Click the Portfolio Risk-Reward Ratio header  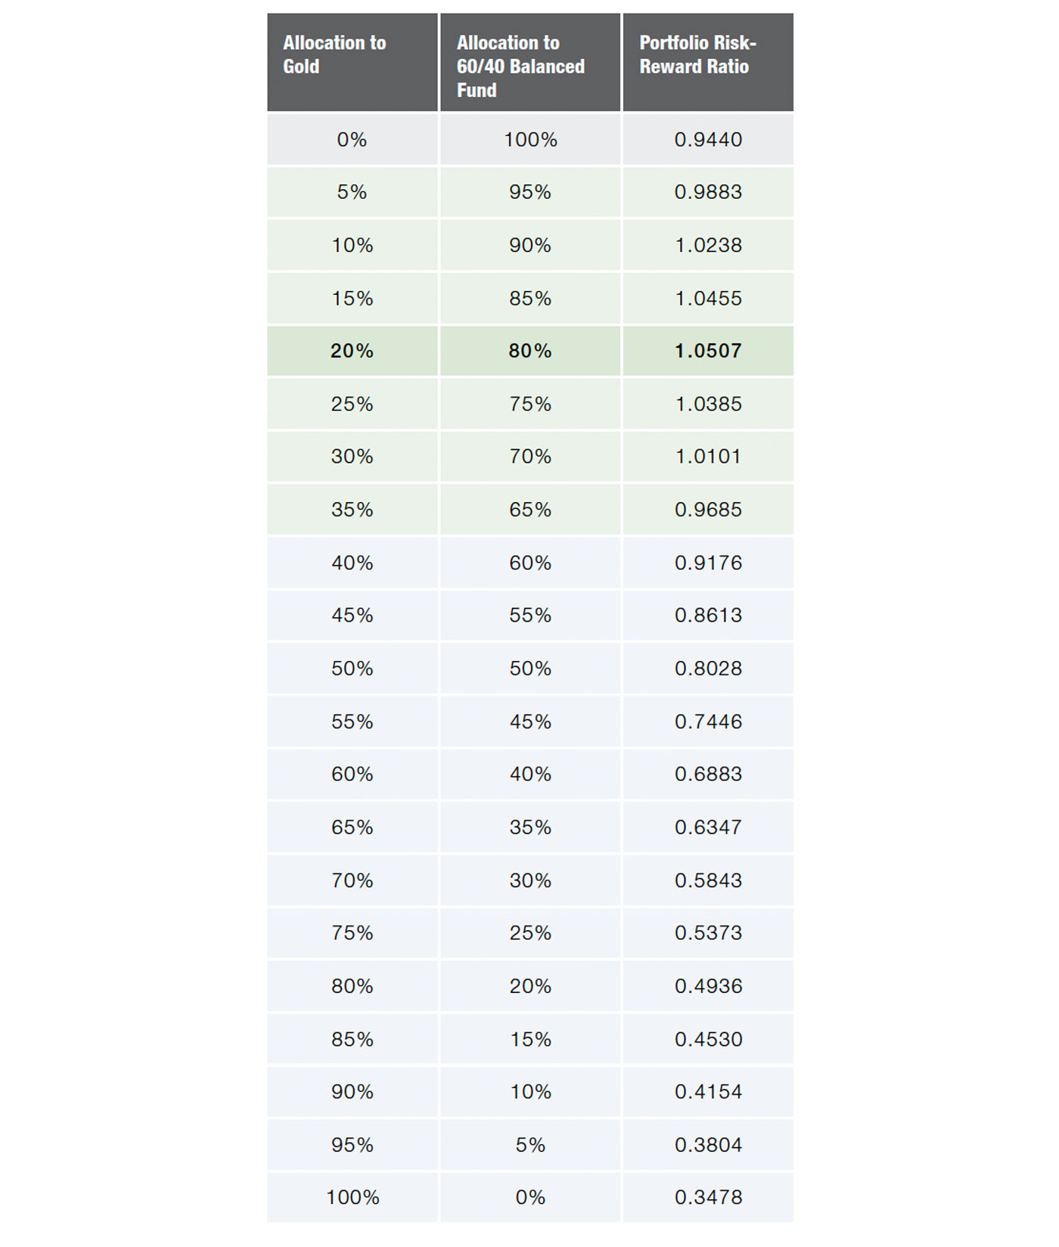708,62
